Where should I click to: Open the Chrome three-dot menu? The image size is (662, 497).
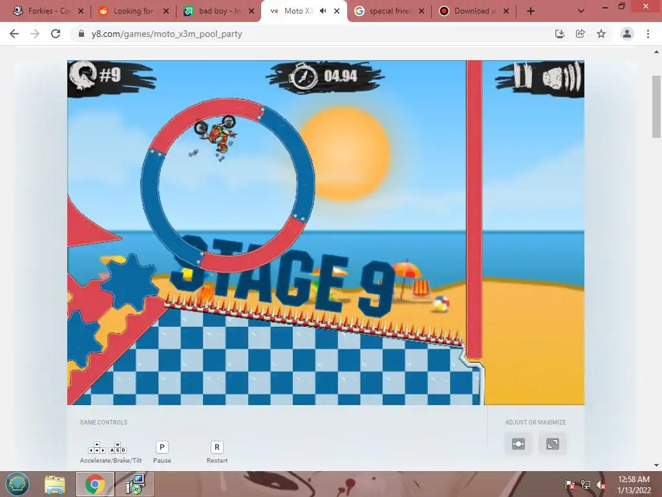(648, 34)
